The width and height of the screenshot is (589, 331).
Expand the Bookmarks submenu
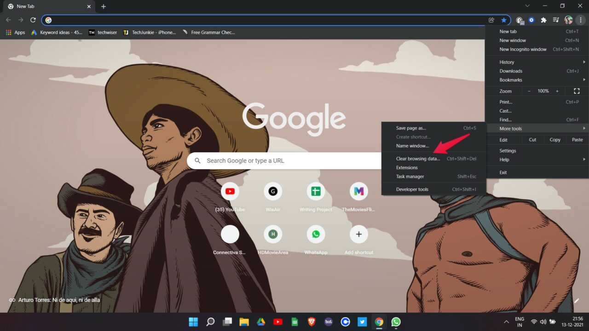pyautogui.click(x=537, y=80)
